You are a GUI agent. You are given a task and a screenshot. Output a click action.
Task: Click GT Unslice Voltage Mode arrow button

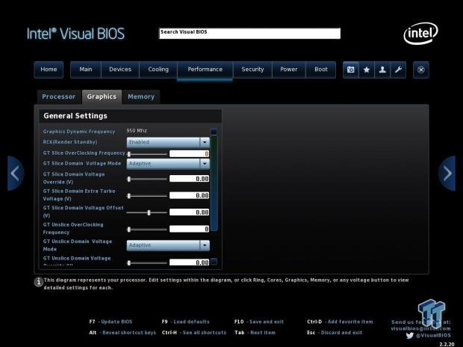[x=205, y=245]
